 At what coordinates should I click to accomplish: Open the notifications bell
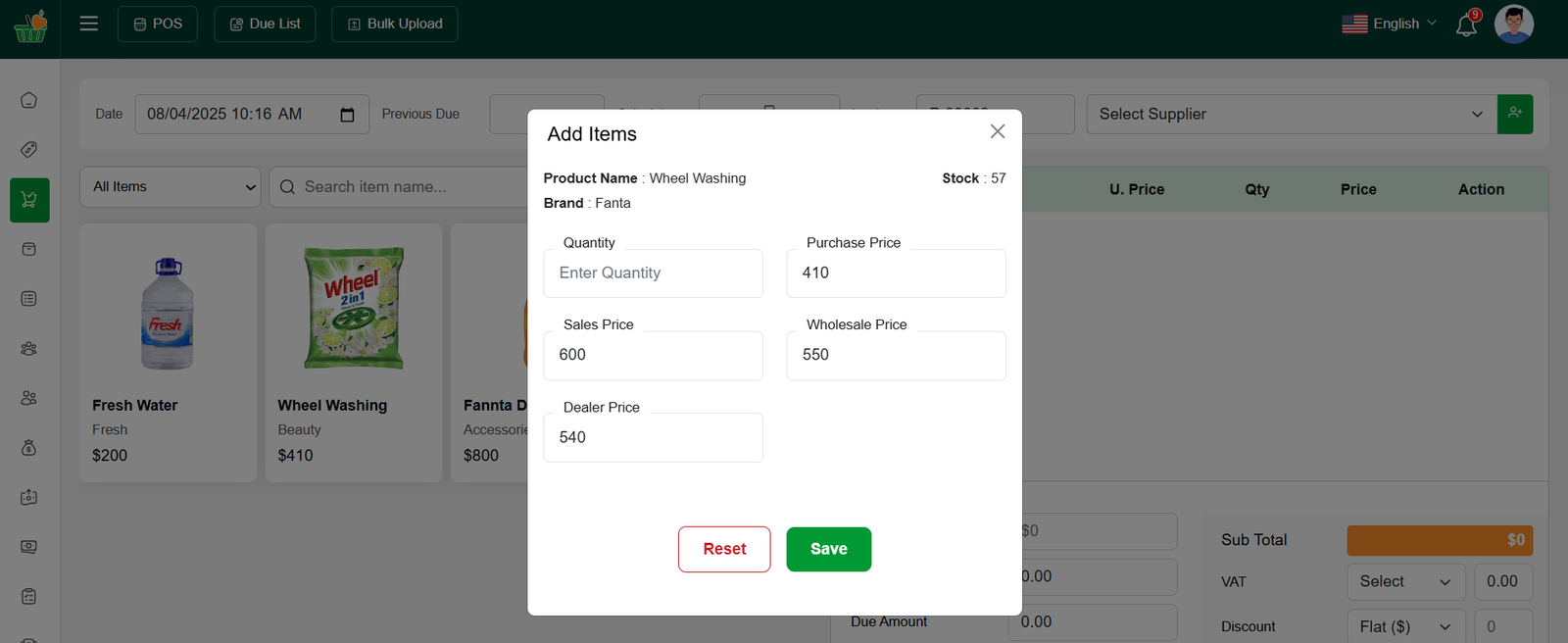[1466, 25]
